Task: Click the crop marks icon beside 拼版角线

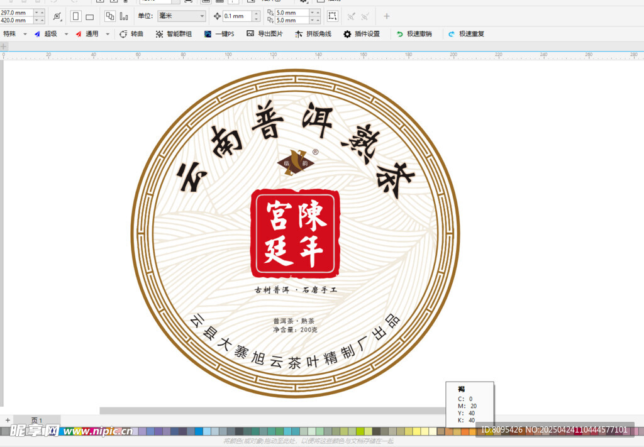Action: coord(299,34)
